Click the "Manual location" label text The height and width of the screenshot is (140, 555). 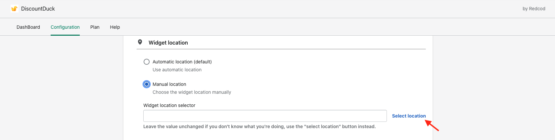point(169,84)
